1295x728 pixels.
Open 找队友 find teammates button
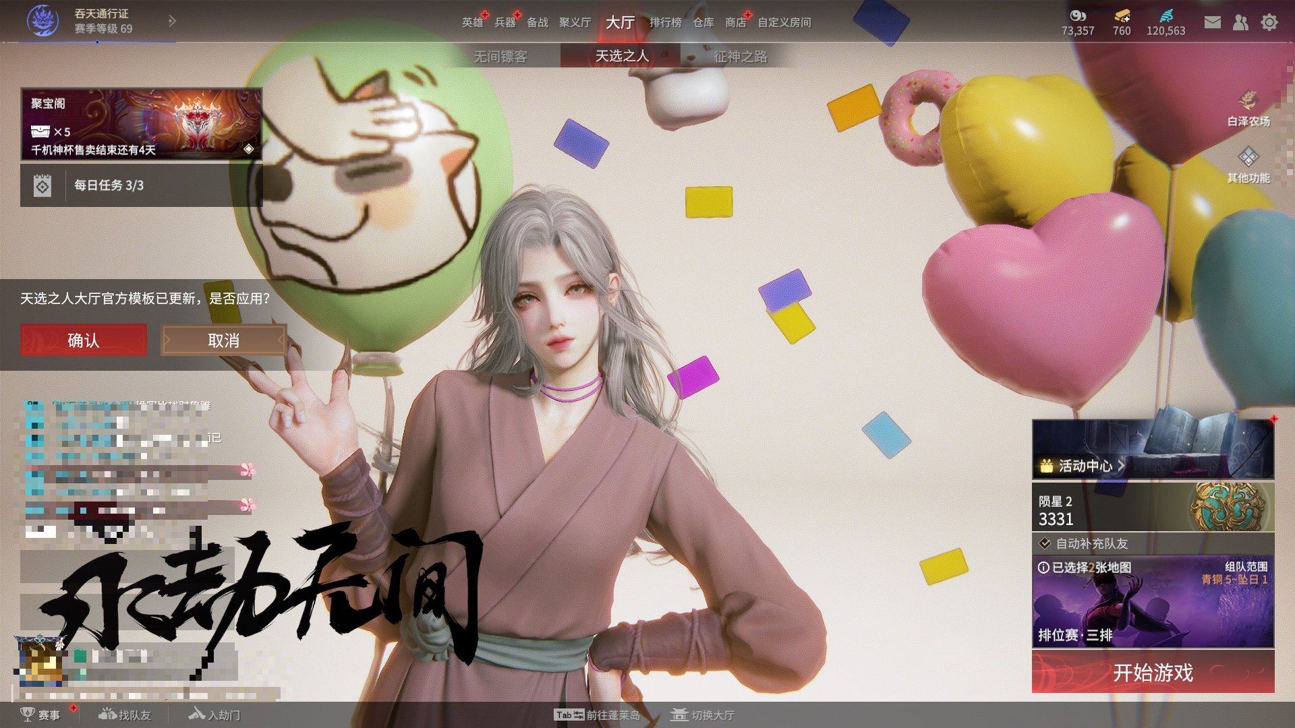pyautogui.click(x=124, y=715)
